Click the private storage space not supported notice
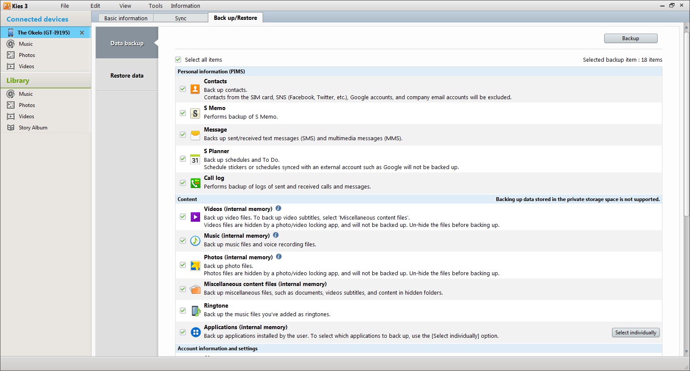This screenshot has height=371, width=690. 578,199
